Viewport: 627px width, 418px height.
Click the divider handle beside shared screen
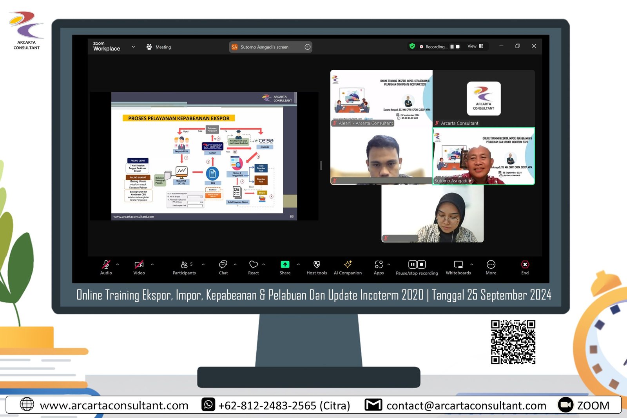coord(321,166)
